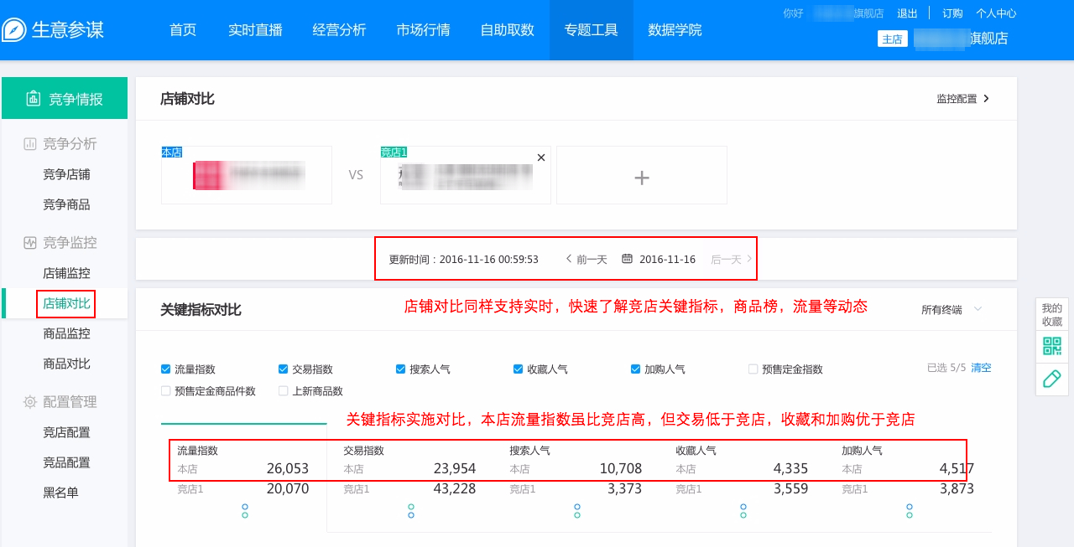Click the pencil feedback icon on right edge
1074x547 pixels.
pyautogui.click(x=1051, y=379)
